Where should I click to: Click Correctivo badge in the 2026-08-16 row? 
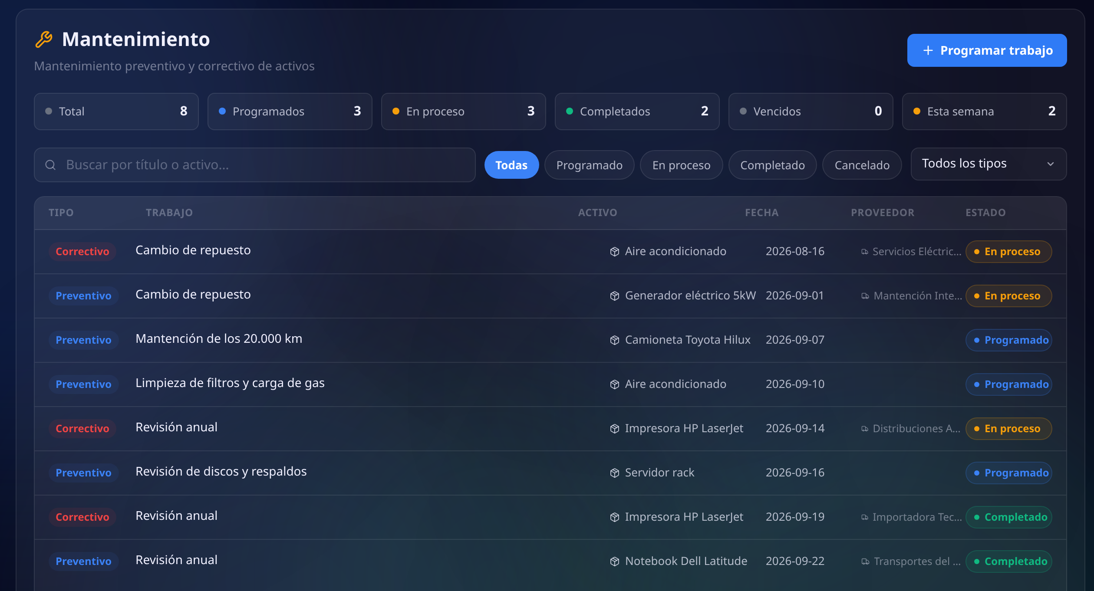(82, 252)
